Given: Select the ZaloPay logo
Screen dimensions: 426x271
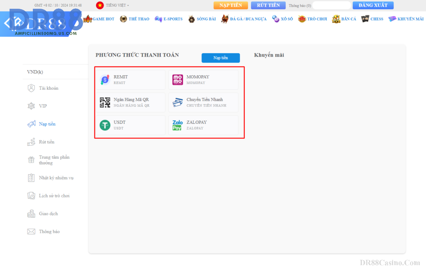Looking at the screenshot, I should [178, 125].
